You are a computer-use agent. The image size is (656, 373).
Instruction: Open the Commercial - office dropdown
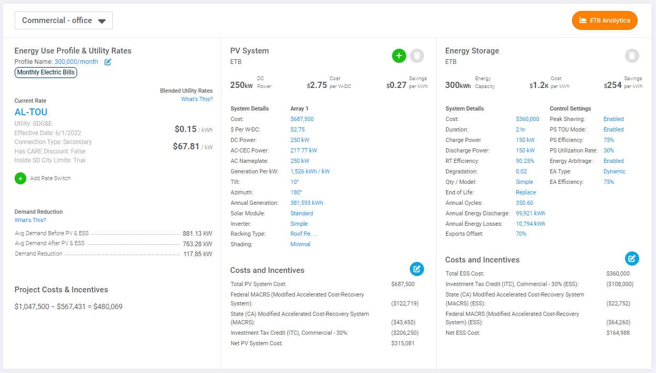point(64,20)
